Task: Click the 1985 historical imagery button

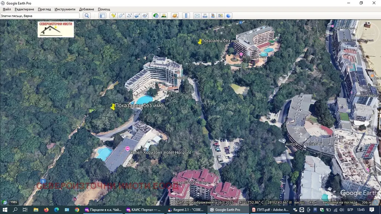Action: pos(14,202)
